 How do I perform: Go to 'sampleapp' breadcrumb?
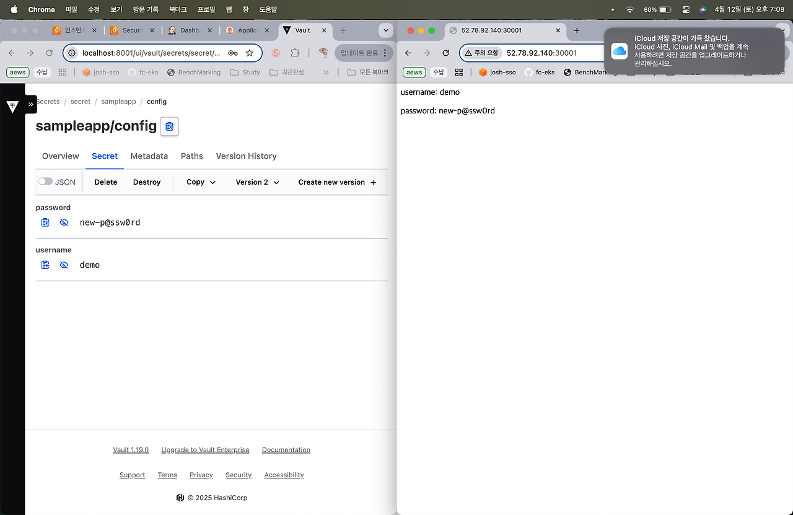(118, 102)
